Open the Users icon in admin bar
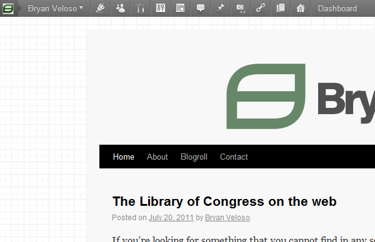The height and width of the screenshot is (242, 375). point(120,8)
